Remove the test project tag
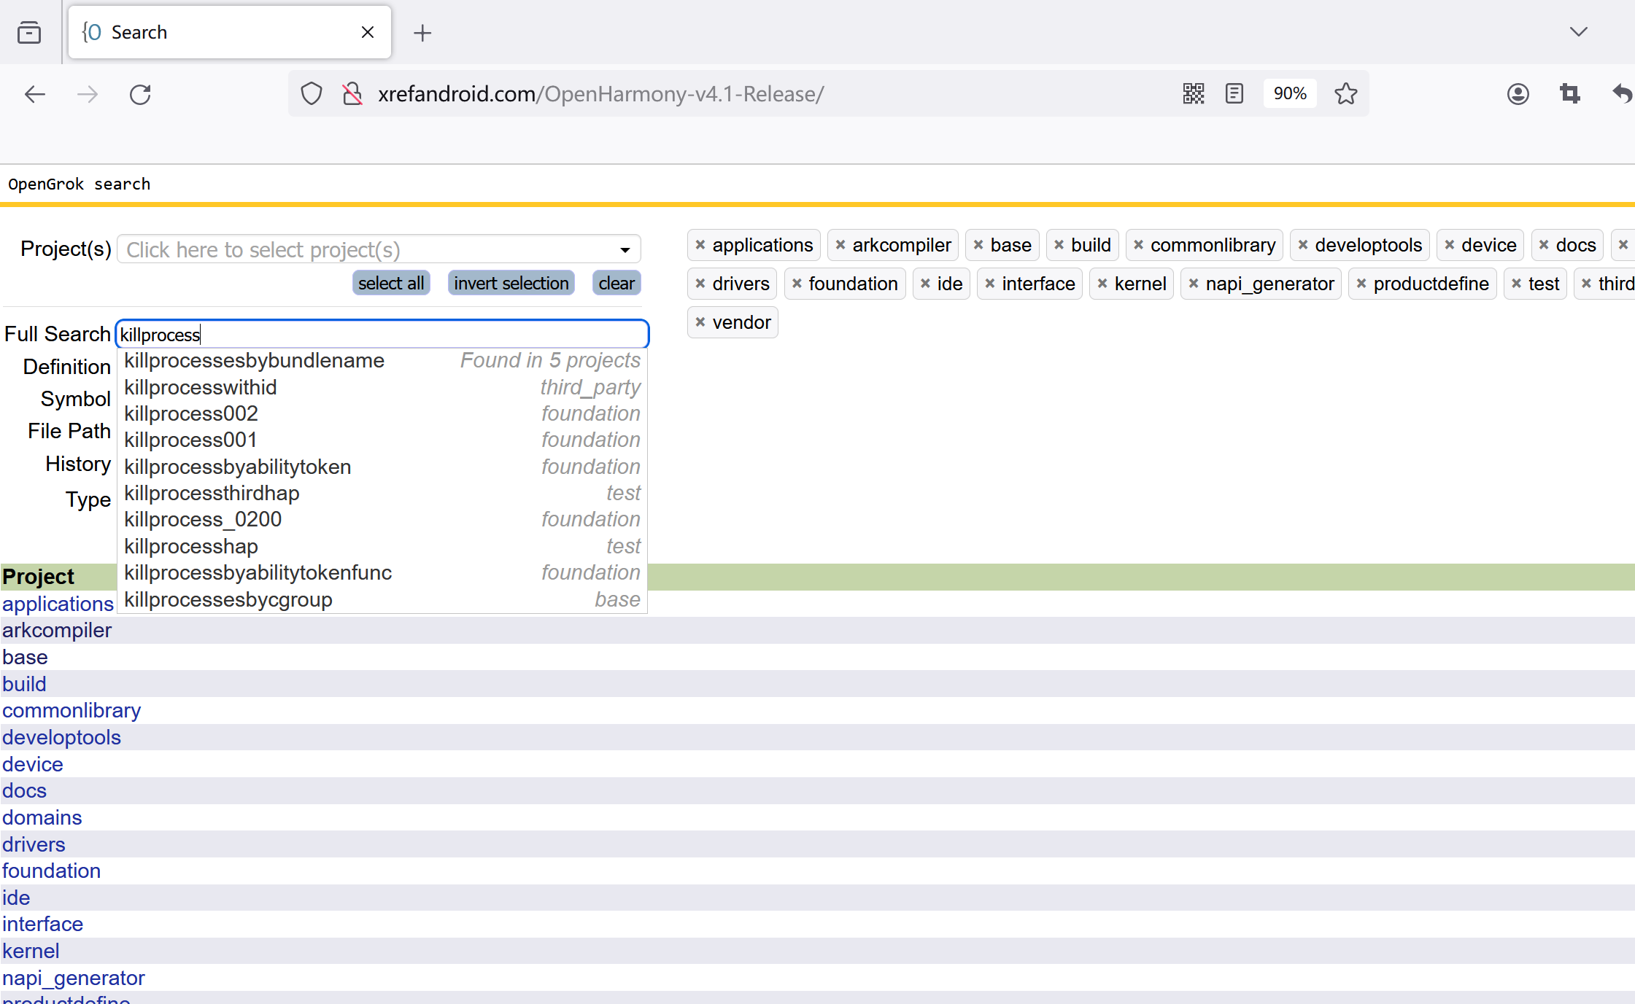The height and width of the screenshot is (1004, 1635). pyautogui.click(x=1517, y=284)
